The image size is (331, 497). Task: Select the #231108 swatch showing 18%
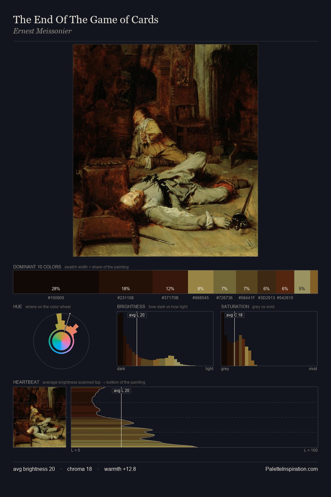coord(126,282)
